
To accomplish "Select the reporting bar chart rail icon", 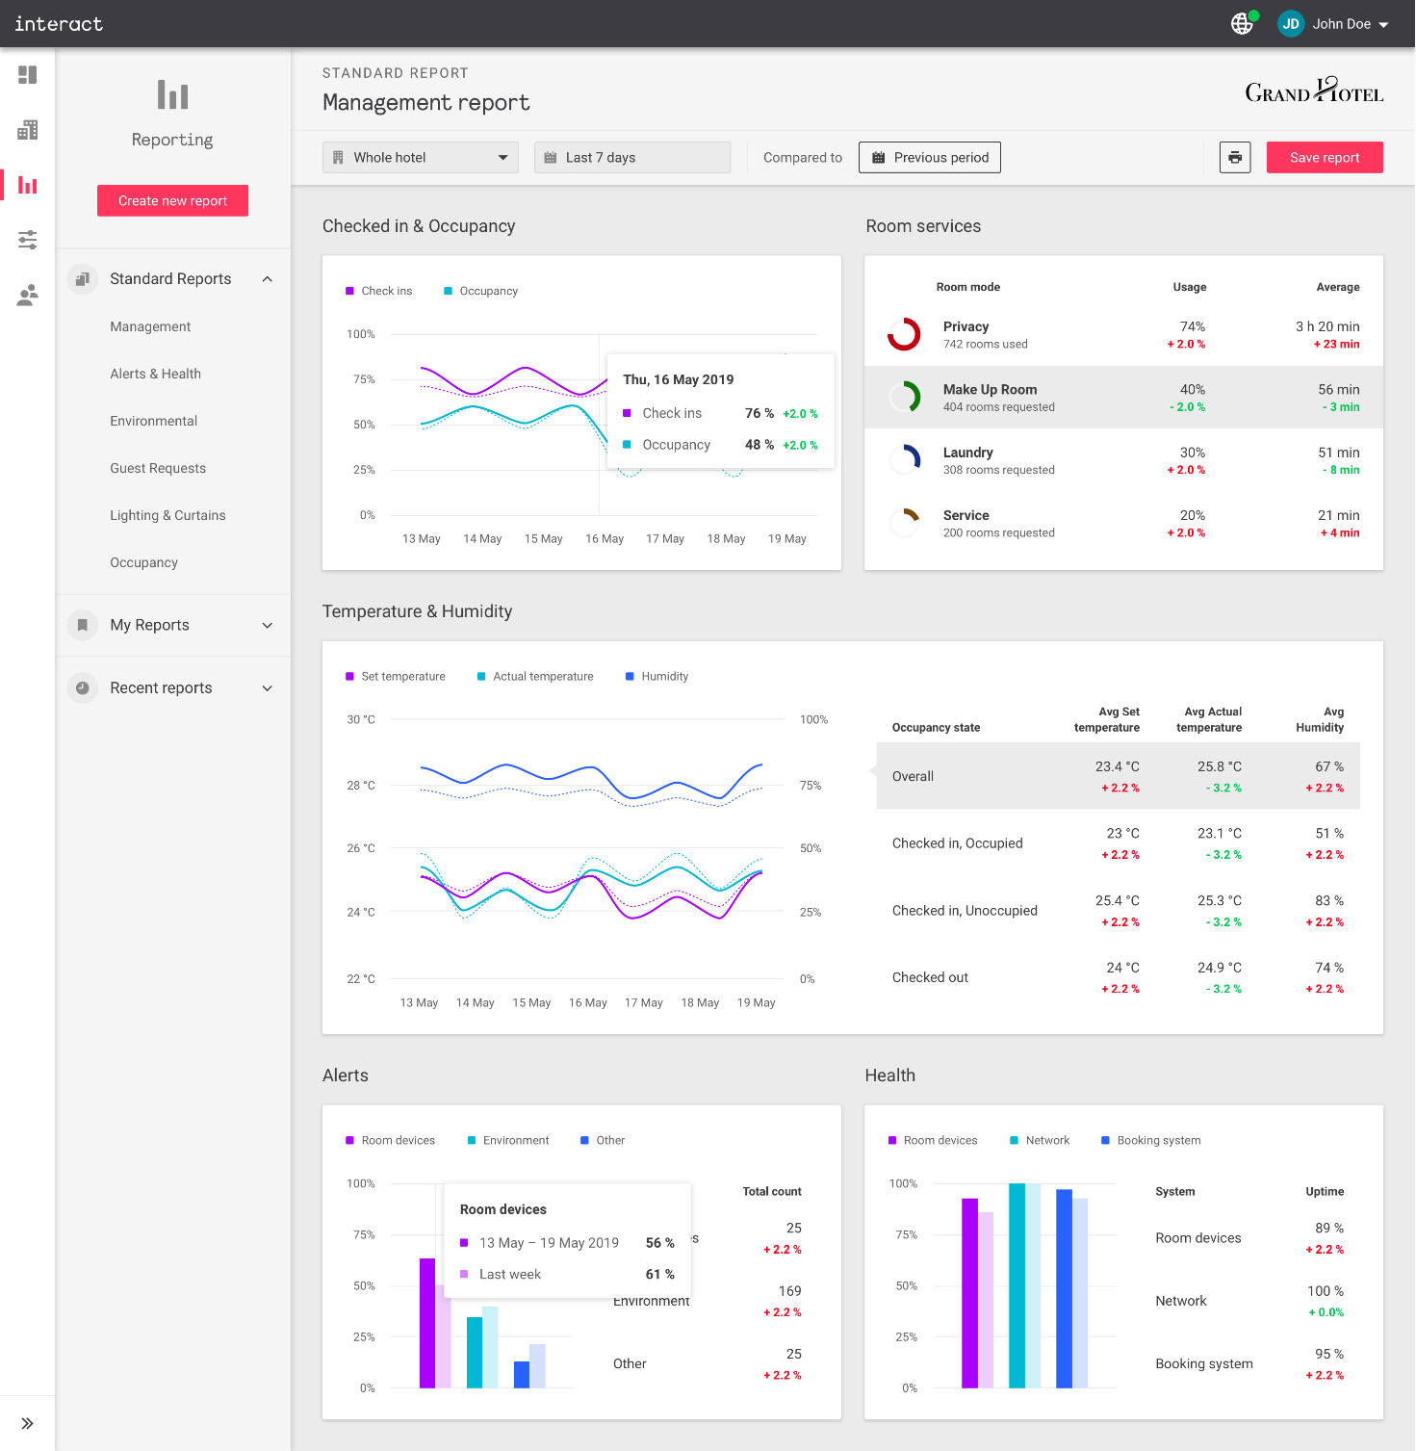I will [x=27, y=185].
